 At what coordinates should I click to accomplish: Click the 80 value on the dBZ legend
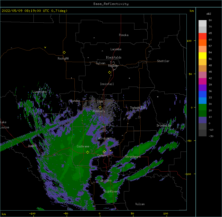tap(210, 20)
